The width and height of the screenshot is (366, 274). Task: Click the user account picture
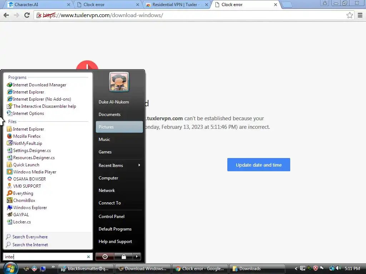tap(119, 82)
